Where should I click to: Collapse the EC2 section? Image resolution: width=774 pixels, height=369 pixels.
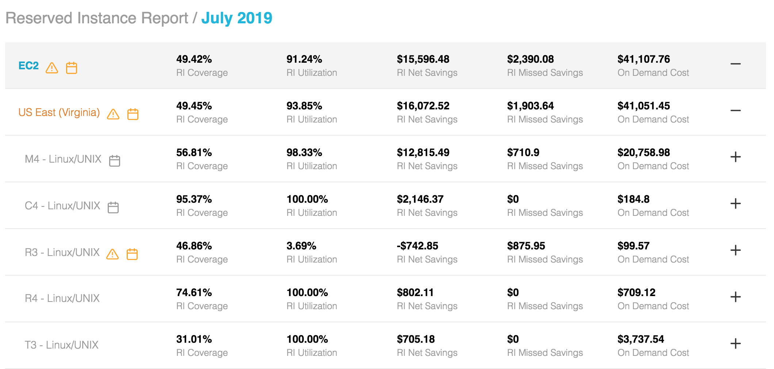coord(735,64)
